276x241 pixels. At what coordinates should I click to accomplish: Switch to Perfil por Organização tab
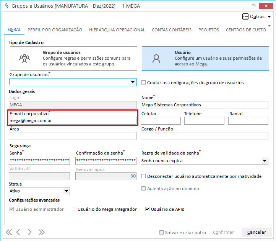55,30
